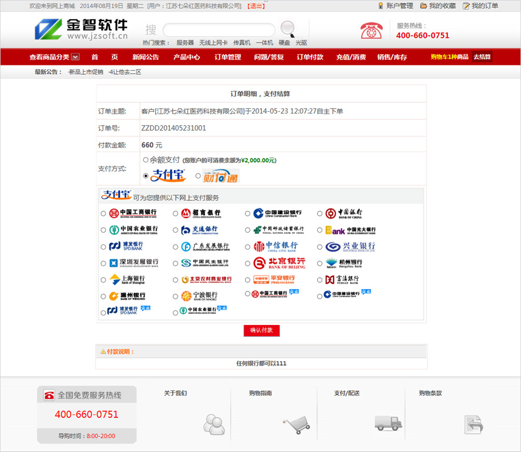Select radio for 中国农业银行 企业 version
The image size is (521, 452).
[x=175, y=313]
